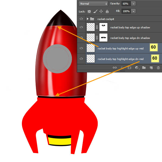The width and height of the screenshot is (162, 162).
Task: Lock transparent pixels icon
Action: 89,12
